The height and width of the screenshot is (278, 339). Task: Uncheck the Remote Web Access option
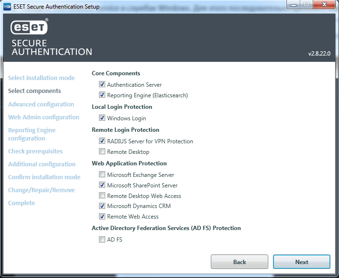(x=102, y=217)
